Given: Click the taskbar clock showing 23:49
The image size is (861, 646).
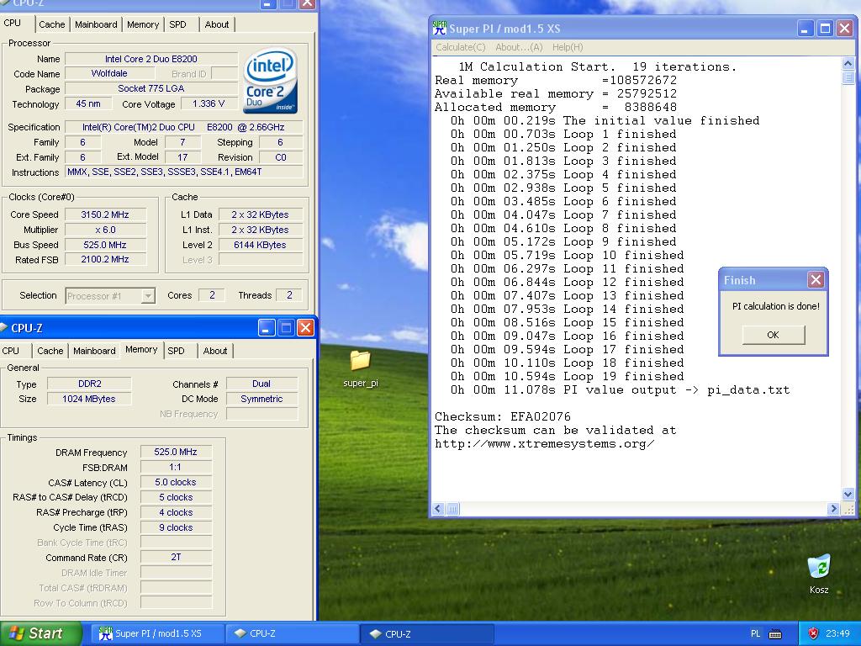Looking at the screenshot, I should (x=837, y=633).
